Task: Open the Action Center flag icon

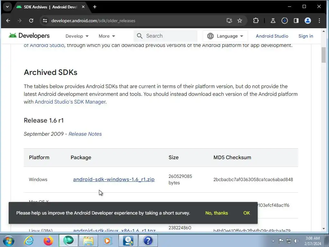Action: (281, 241)
